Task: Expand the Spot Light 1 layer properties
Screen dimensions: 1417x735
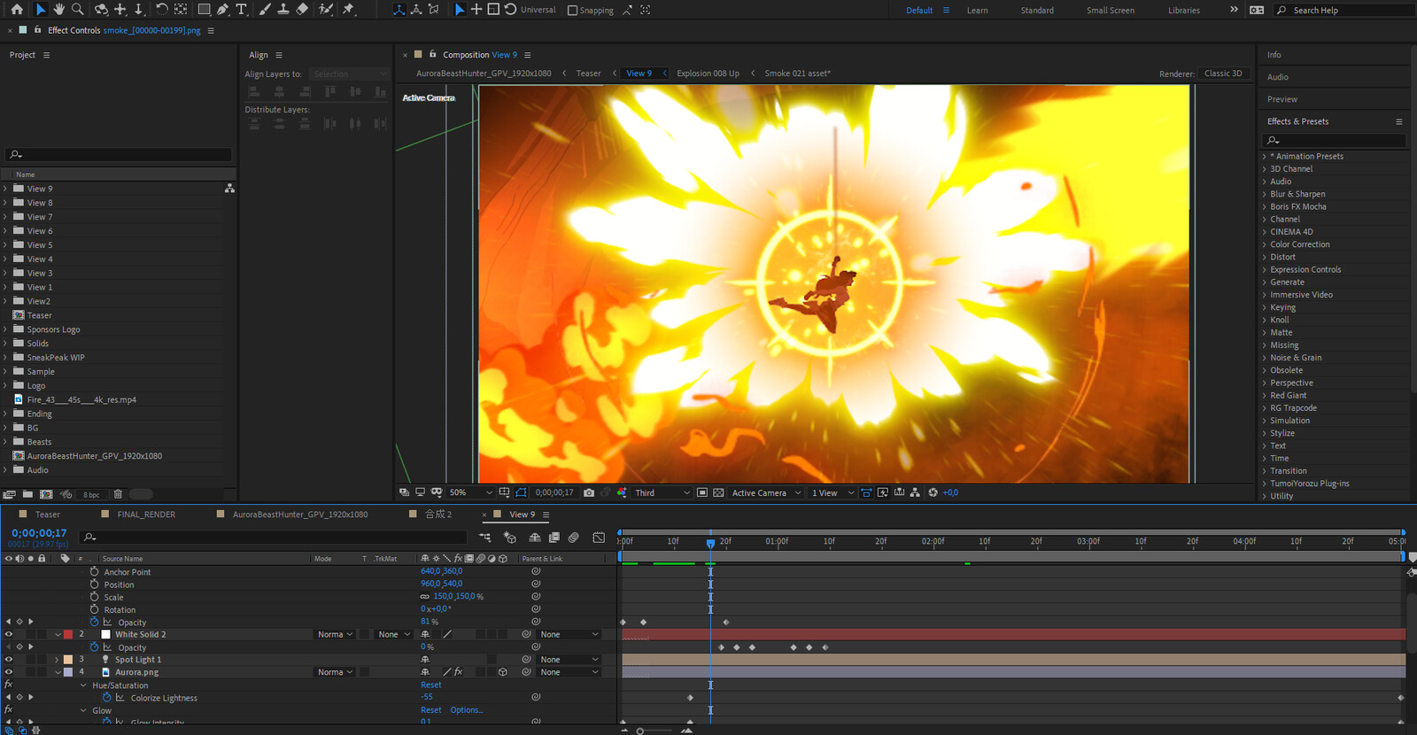Action: pyautogui.click(x=57, y=659)
